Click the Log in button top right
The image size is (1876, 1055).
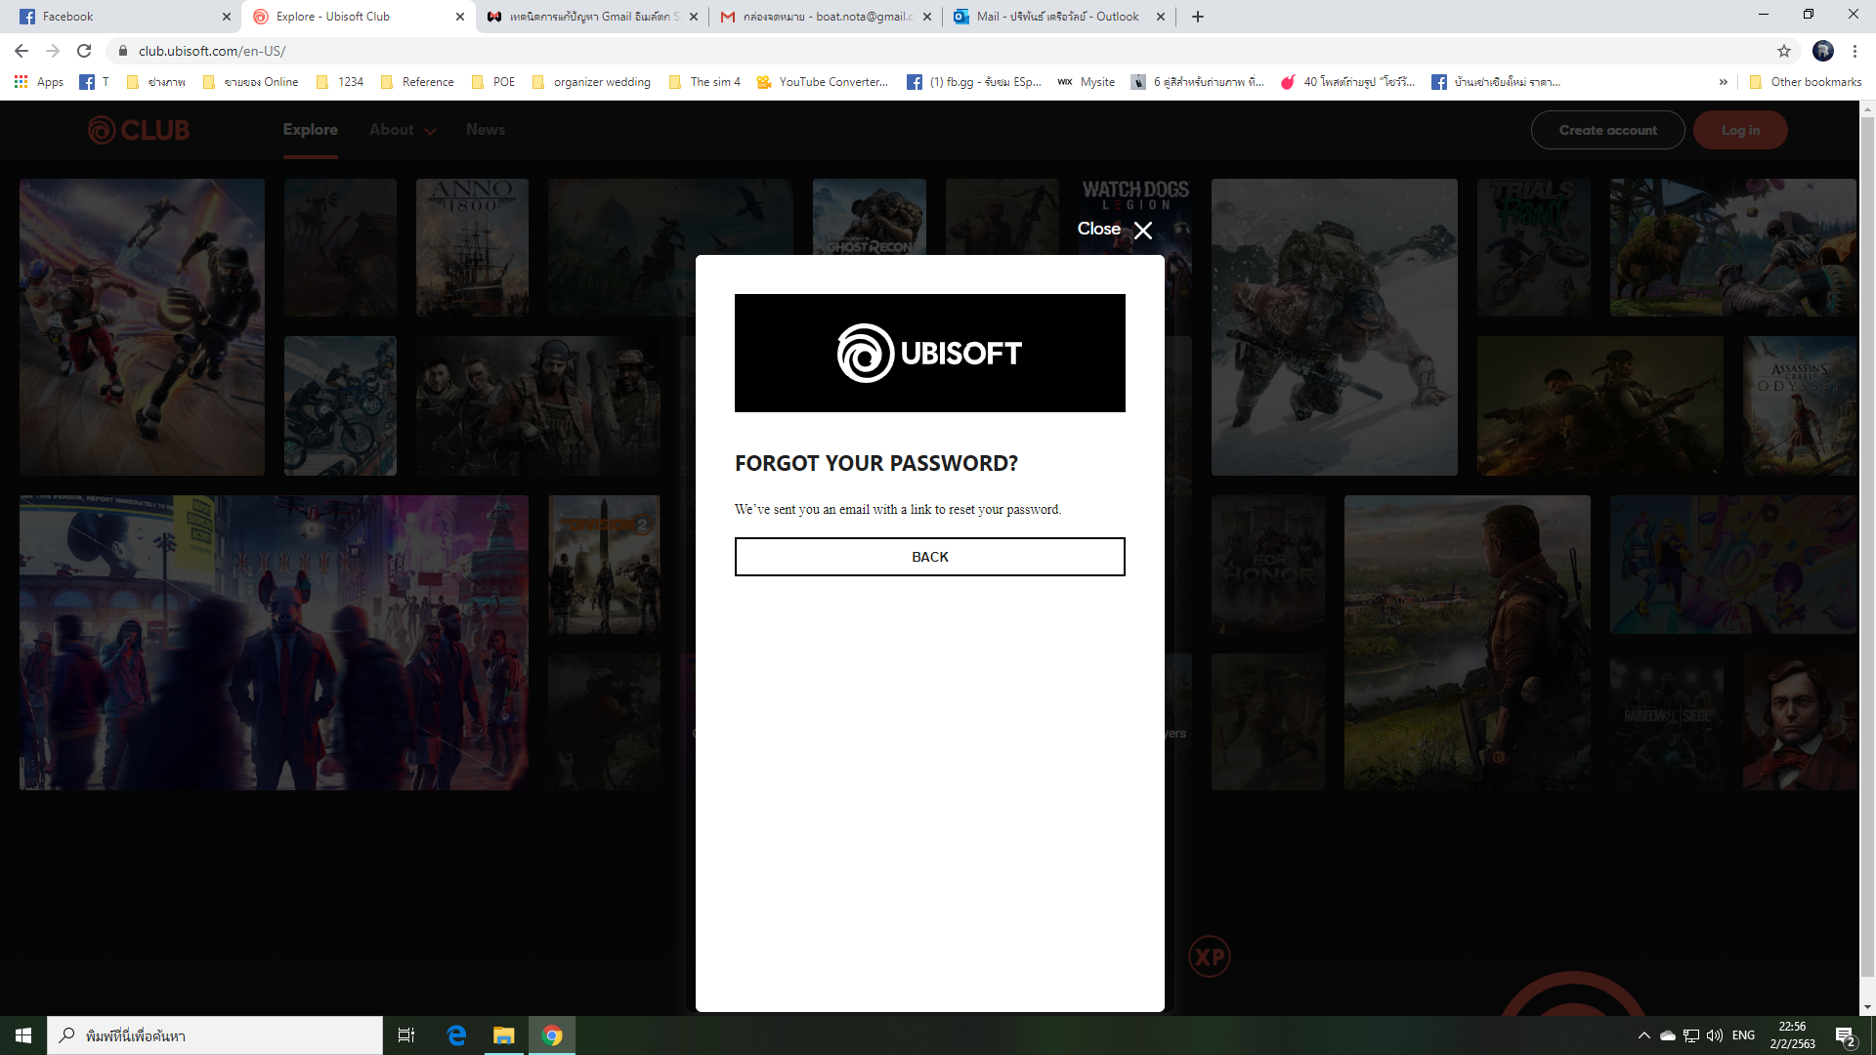1739,130
